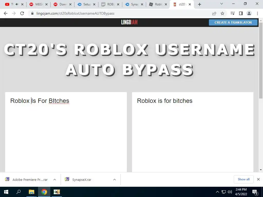The height and width of the screenshot is (197, 263).
Task: Click the address bar URL
Action: coord(75,13)
